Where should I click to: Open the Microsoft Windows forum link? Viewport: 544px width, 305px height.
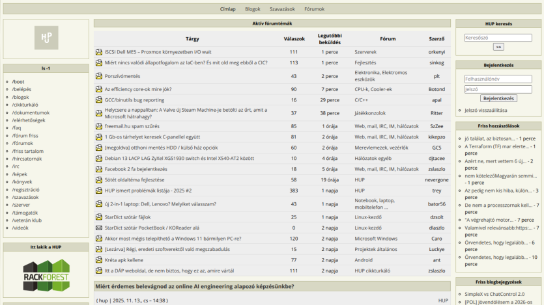(x=376, y=239)
